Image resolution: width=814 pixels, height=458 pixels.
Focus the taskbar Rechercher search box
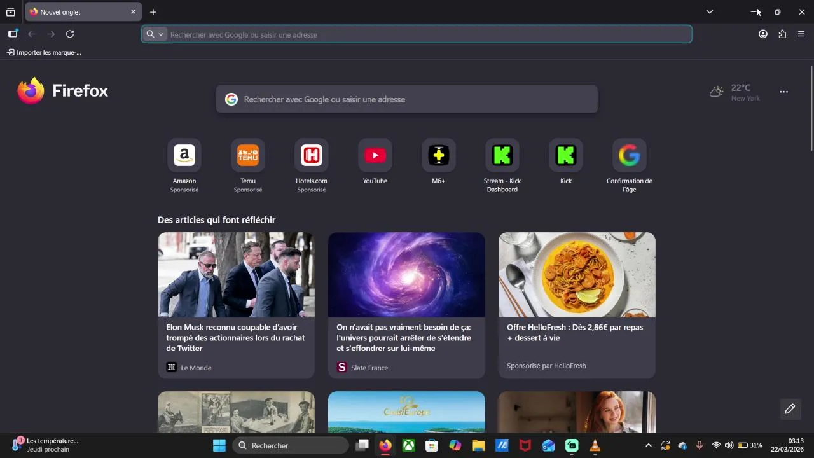click(x=291, y=445)
